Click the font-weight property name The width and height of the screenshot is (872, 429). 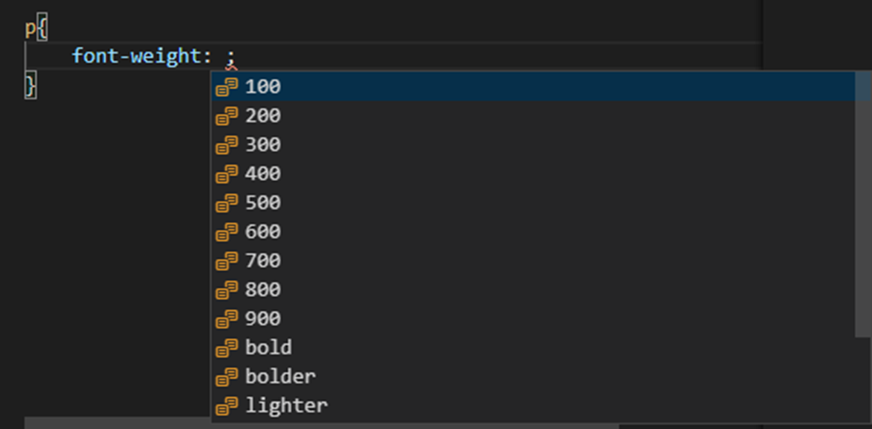pyautogui.click(x=137, y=56)
